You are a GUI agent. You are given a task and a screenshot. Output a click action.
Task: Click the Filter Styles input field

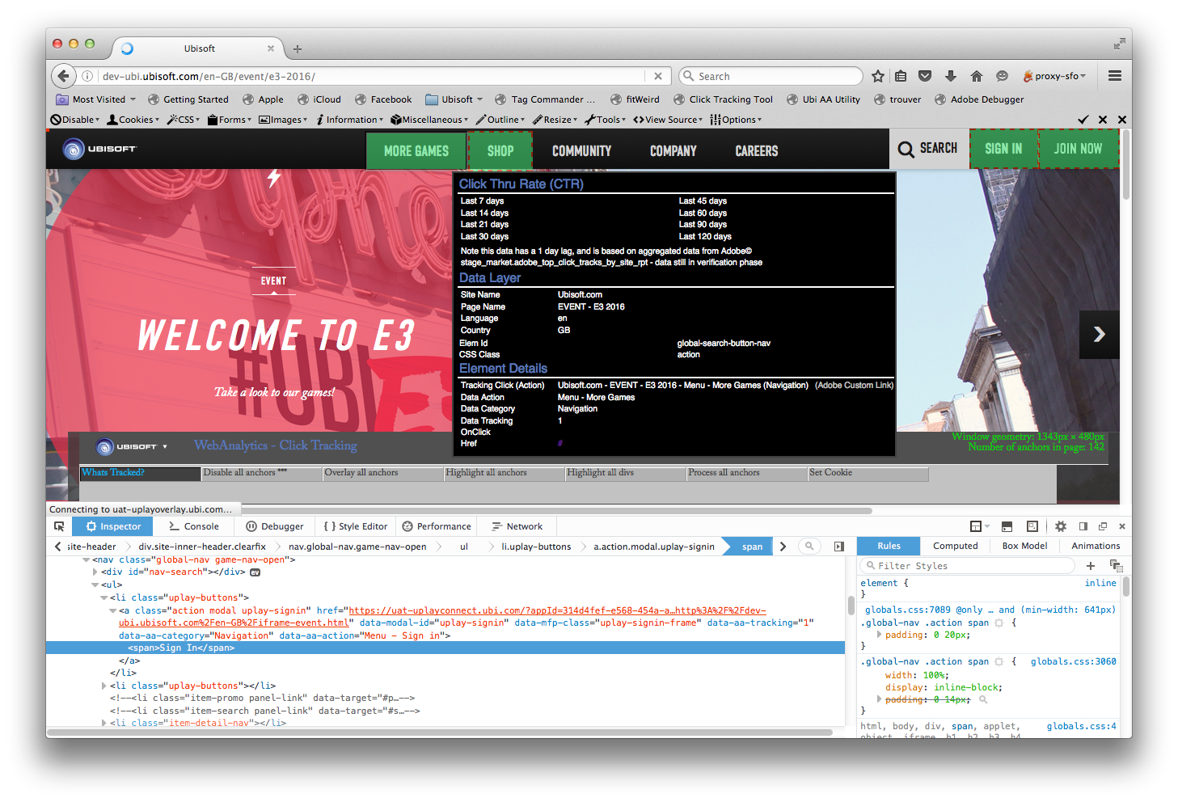[x=970, y=566]
